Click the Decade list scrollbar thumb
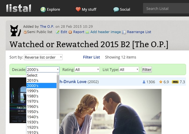Viewport: 189px width, 134px height. point(58,97)
